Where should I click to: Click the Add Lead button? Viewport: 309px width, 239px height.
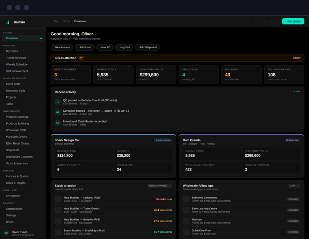coord(85,47)
